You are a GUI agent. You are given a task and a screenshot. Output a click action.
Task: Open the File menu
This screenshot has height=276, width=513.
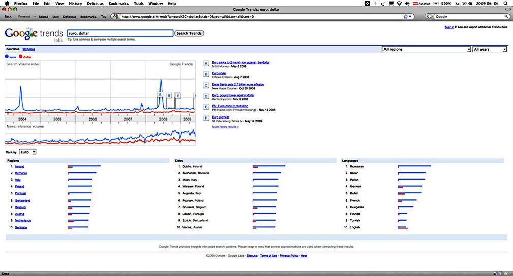pos(36,3)
